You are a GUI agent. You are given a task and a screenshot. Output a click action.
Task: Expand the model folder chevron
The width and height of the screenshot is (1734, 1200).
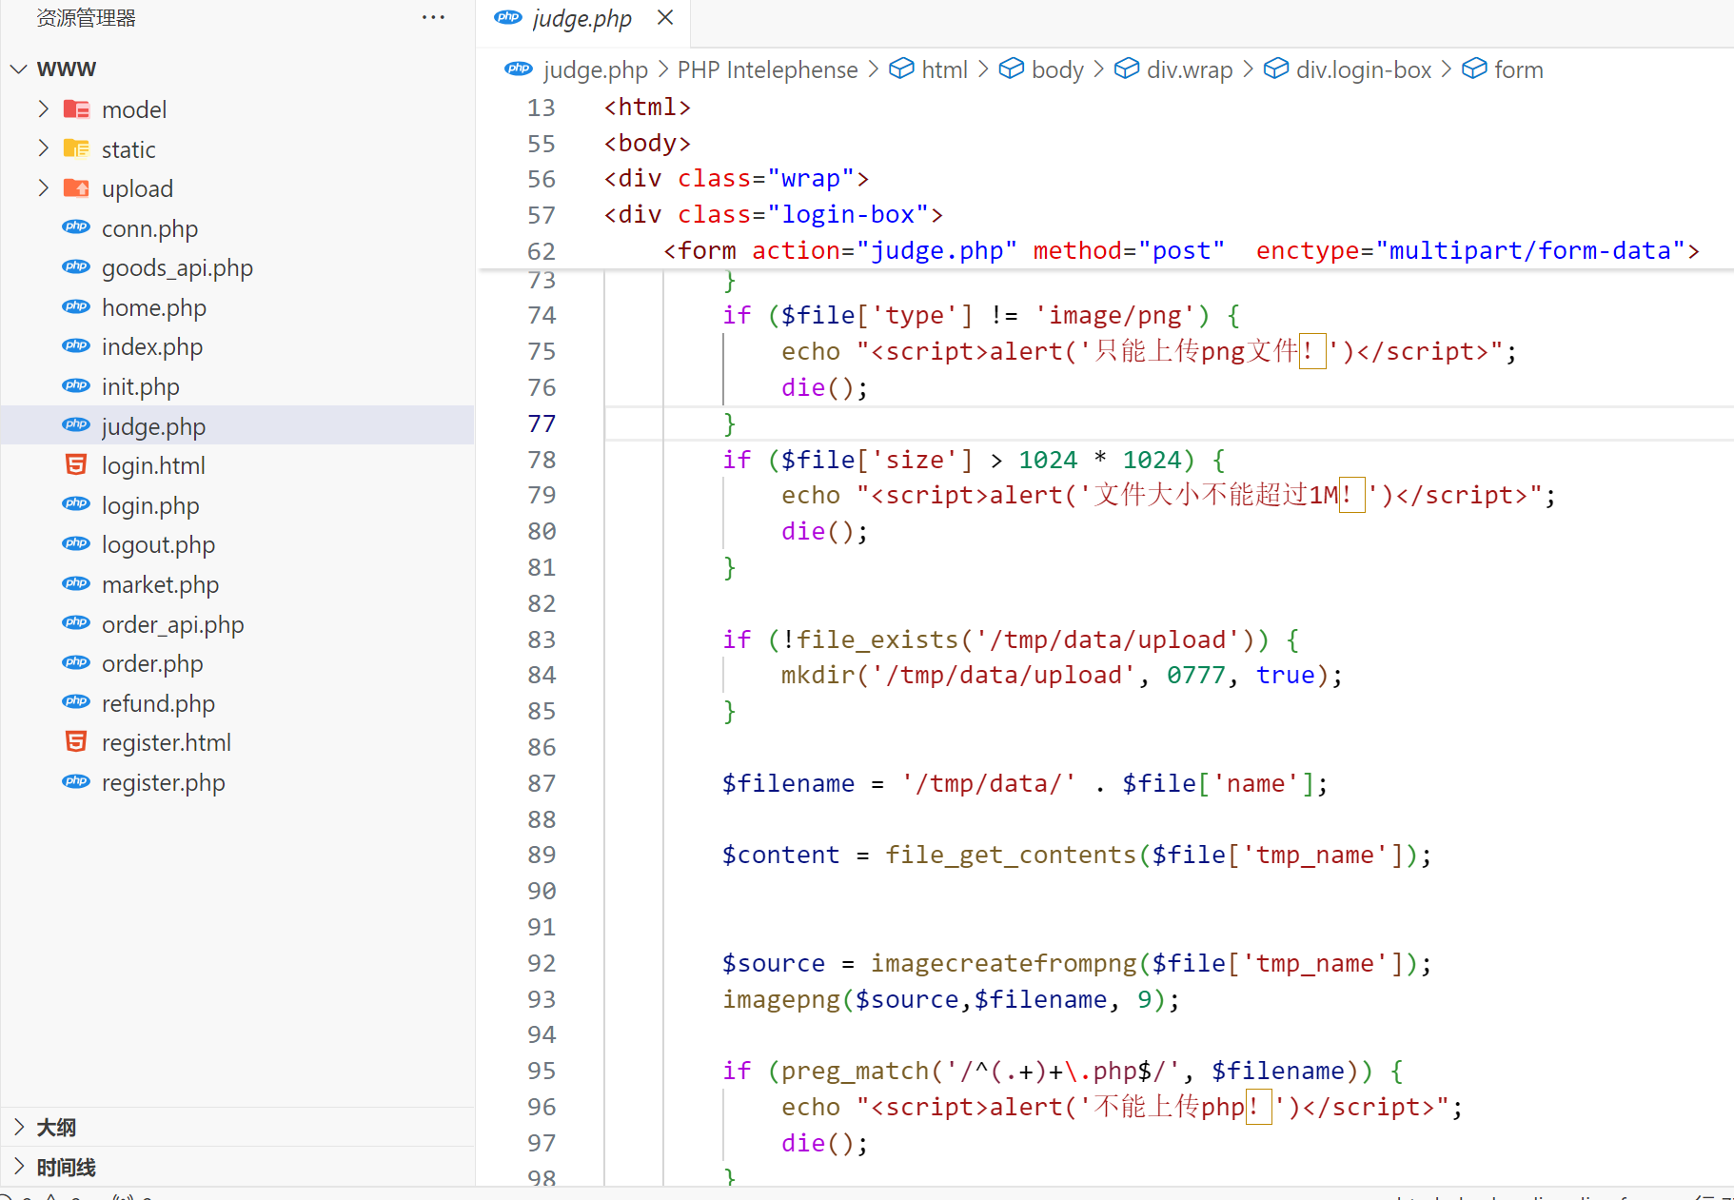click(43, 108)
